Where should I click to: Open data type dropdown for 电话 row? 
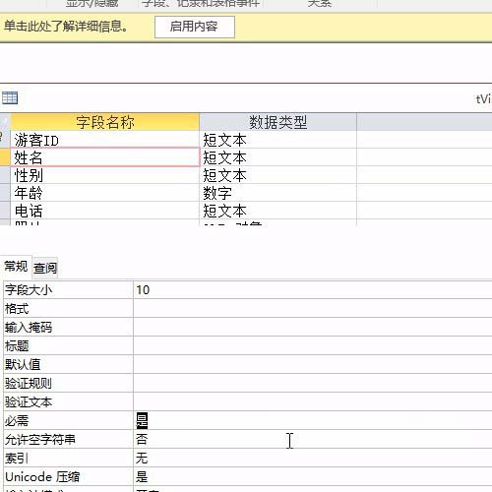tap(277, 211)
